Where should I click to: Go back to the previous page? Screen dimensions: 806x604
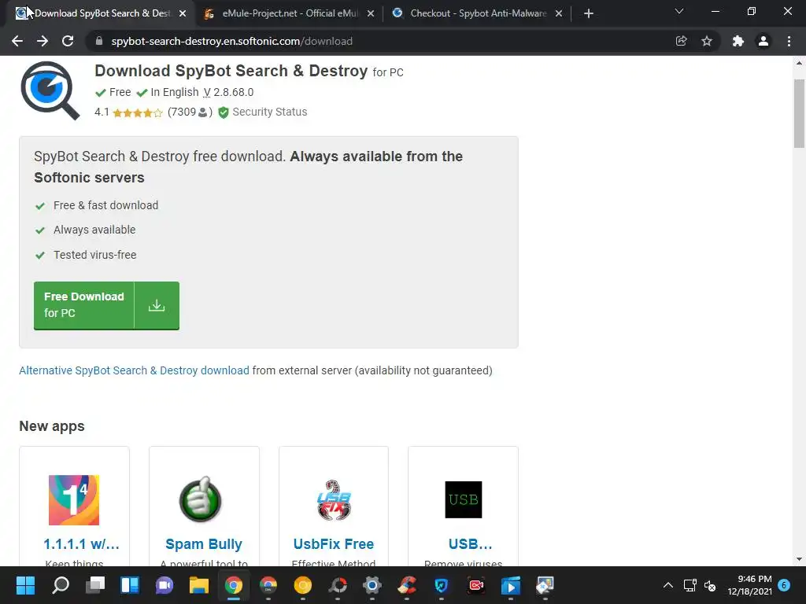point(17,41)
